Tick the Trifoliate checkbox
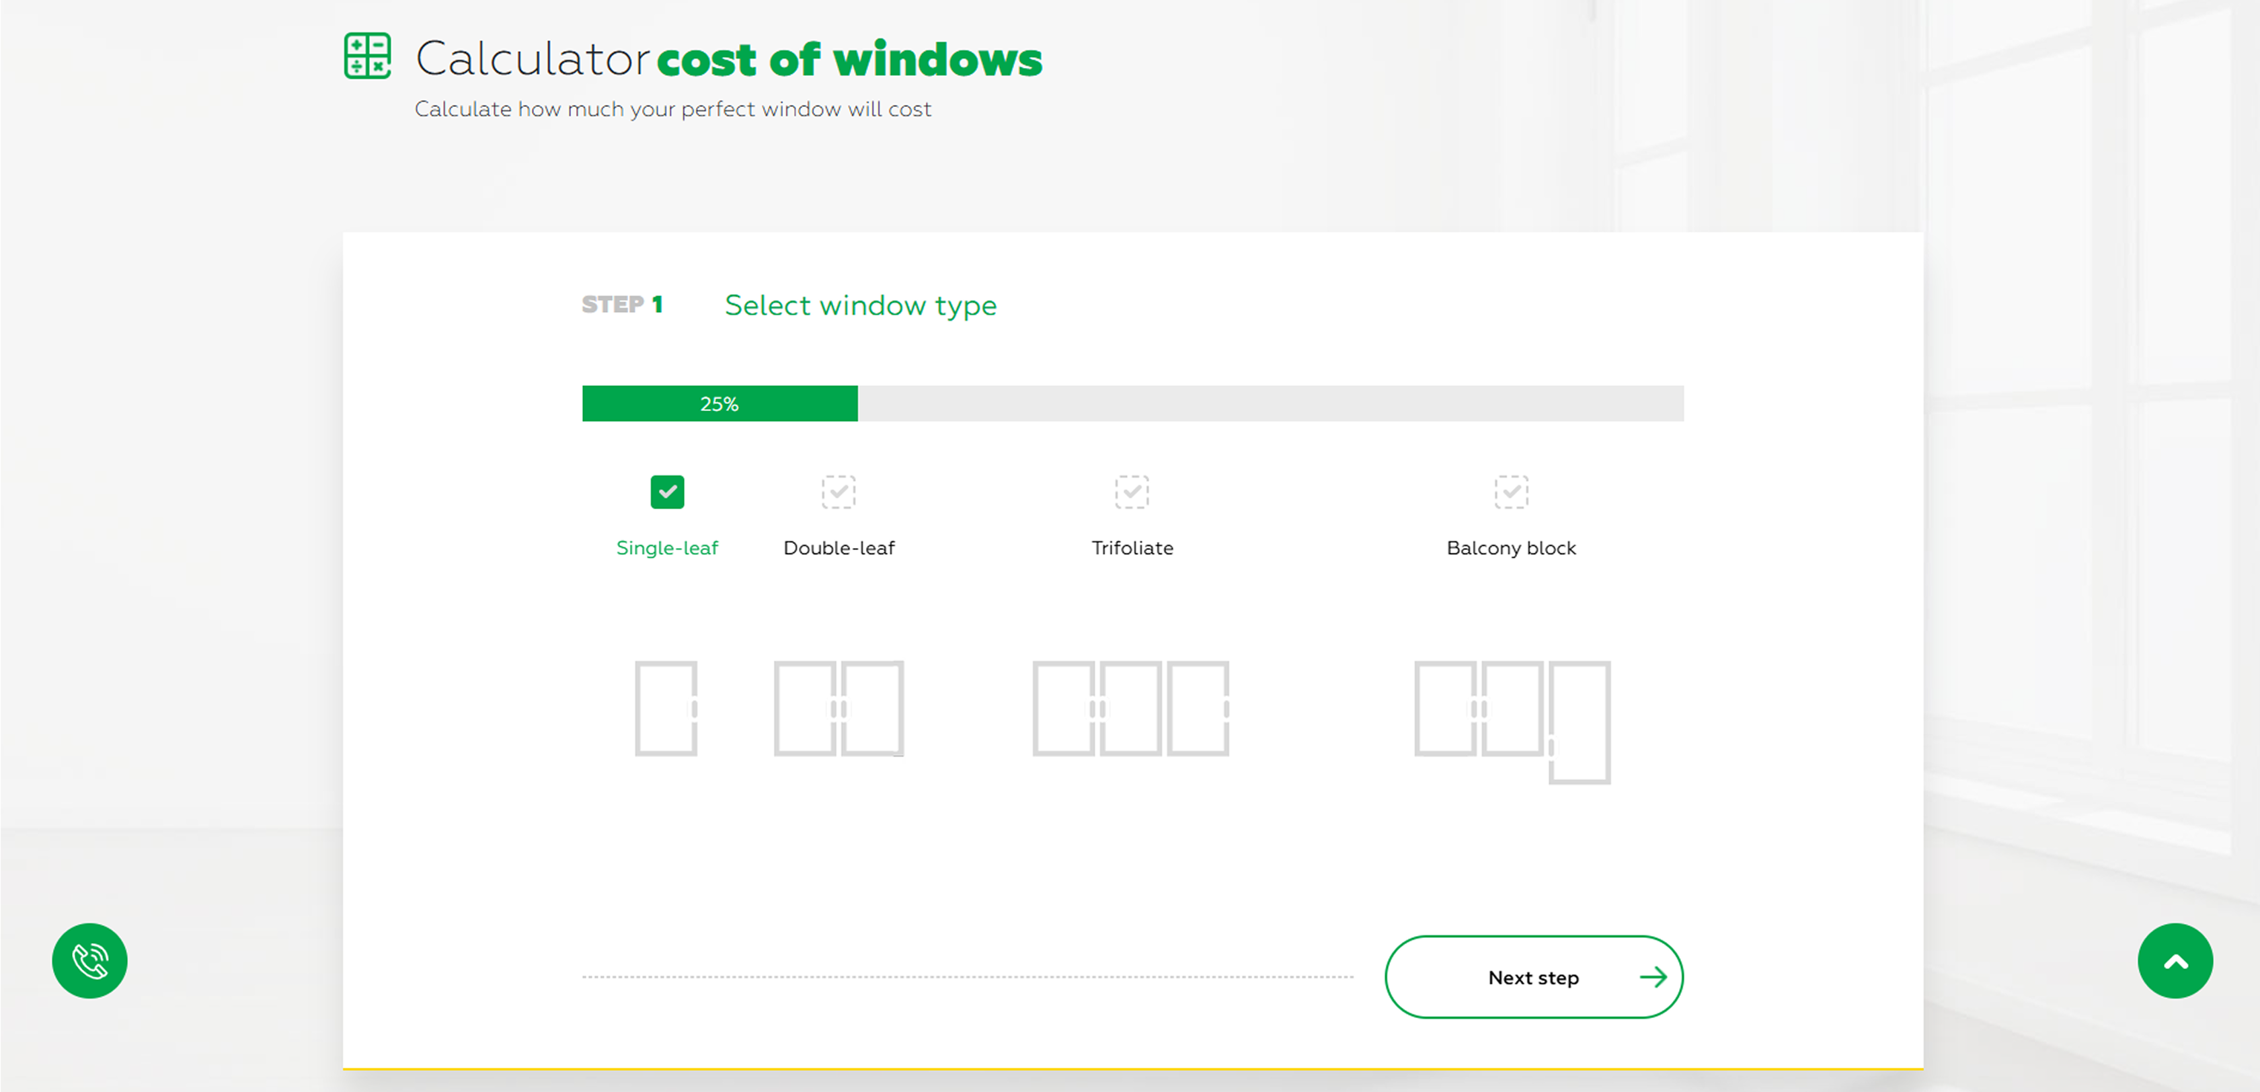 [x=1132, y=492]
